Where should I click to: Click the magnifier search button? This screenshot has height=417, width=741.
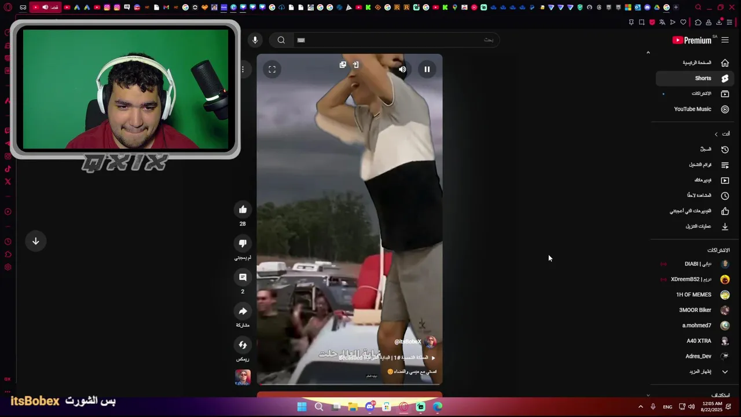(x=281, y=40)
